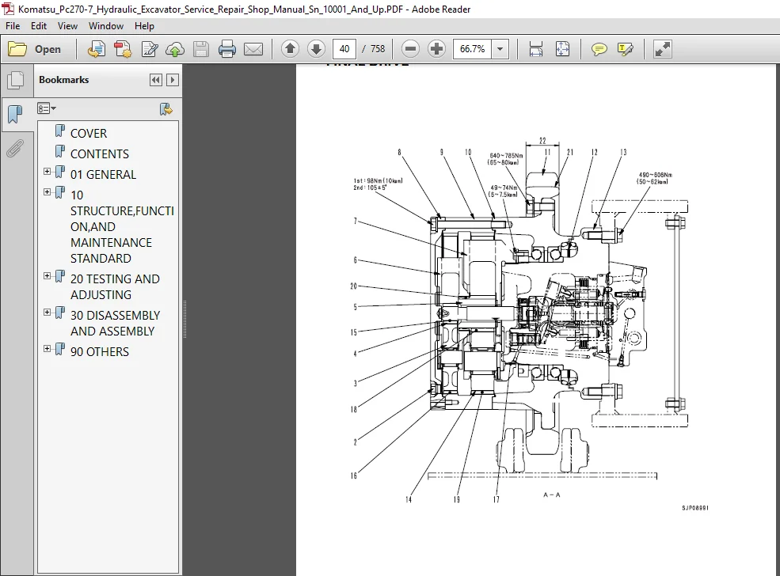The image size is (780, 576).
Task: Expand the 10 STRUCTURE,FUNCTION bookmark
Action: (x=48, y=191)
